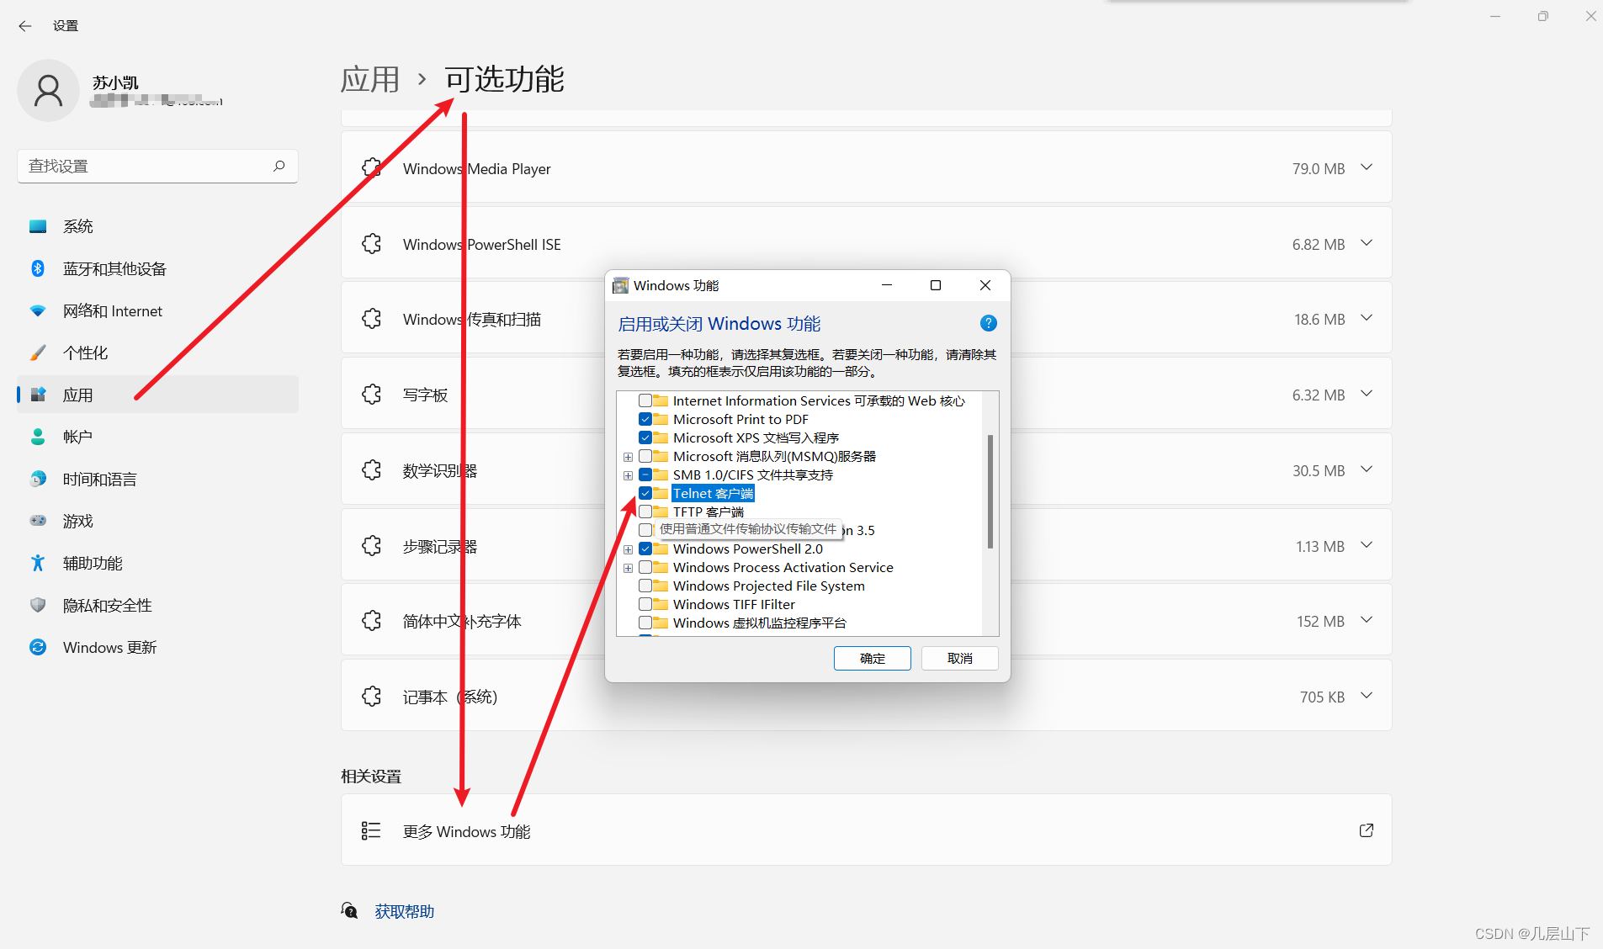Toggle SMB 1.0/CIFS 文件共享支持 checkbox
1603x949 pixels.
pyautogui.click(x=645, y=474)
